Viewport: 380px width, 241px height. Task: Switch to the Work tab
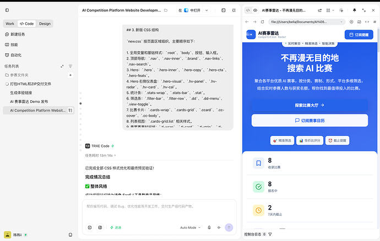pos(10,24)
